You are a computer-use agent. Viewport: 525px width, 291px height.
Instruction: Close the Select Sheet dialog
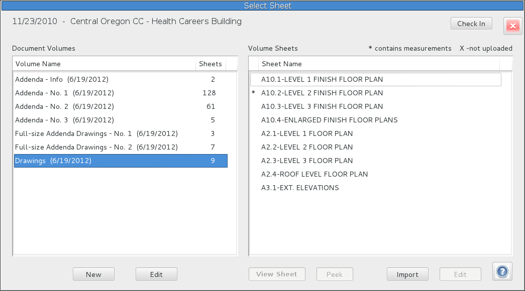click(512, 26)
